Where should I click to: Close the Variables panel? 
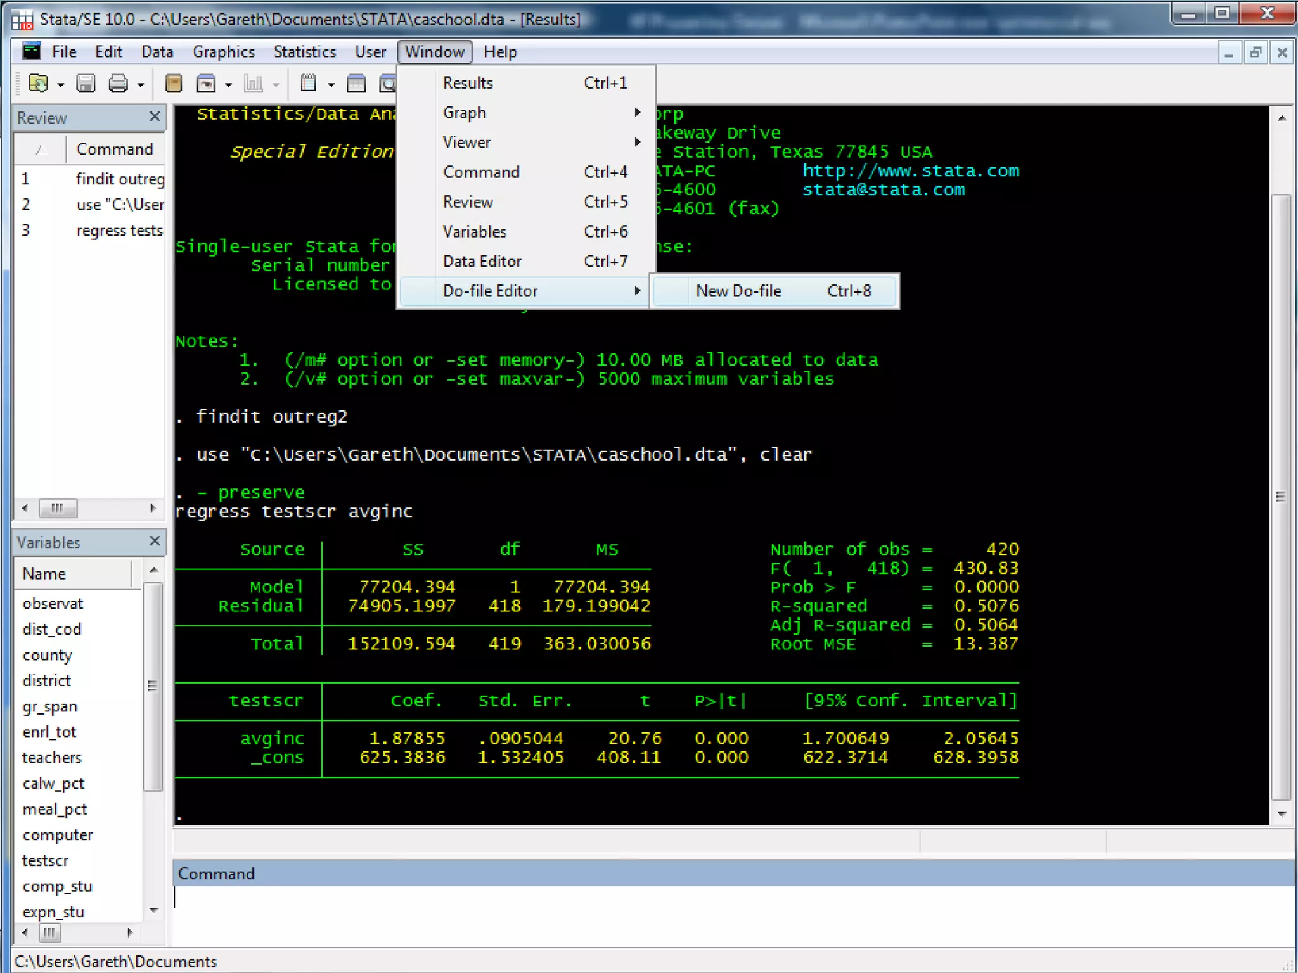point(154,542)
